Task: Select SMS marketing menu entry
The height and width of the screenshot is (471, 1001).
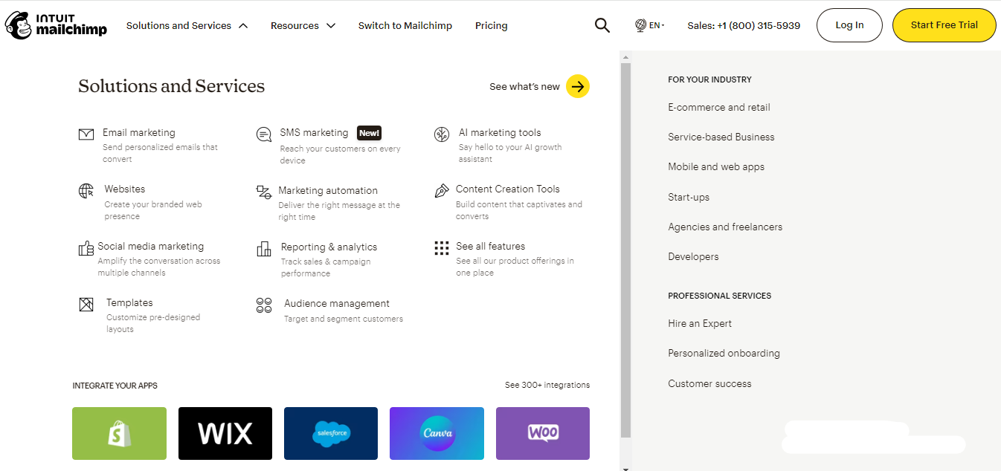Action: (314, 132)
